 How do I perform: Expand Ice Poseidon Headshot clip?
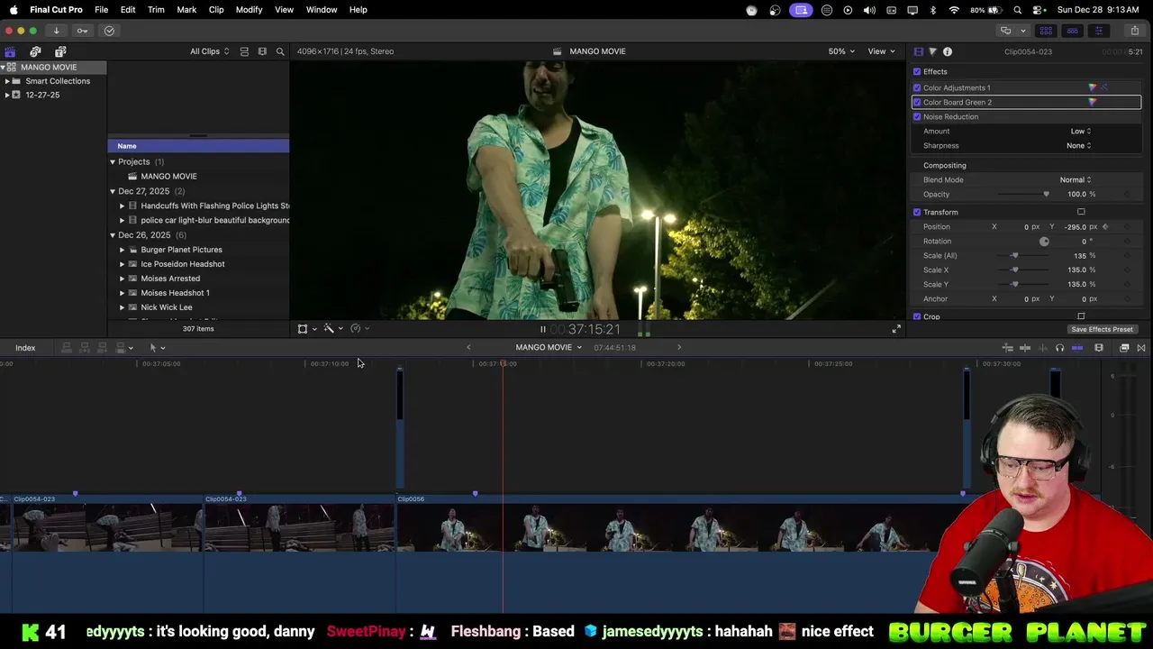[122, 264]
